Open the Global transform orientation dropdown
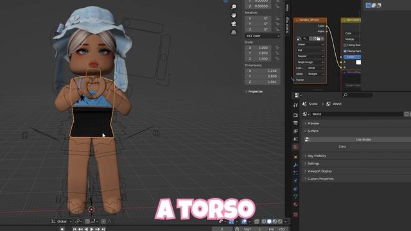411x231 pixels. coord(62,221)
